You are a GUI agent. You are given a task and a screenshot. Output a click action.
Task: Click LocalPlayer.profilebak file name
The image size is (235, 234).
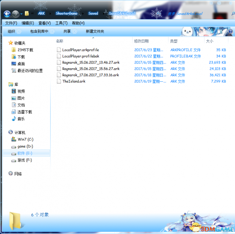pyautogui.click(x=81, y=56)
